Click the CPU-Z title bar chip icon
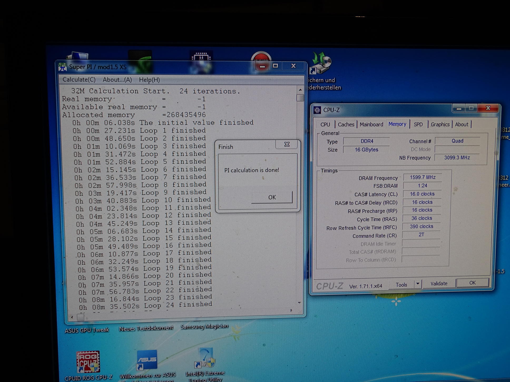This screenshot has height=382, width=510. tap(317, 110)
